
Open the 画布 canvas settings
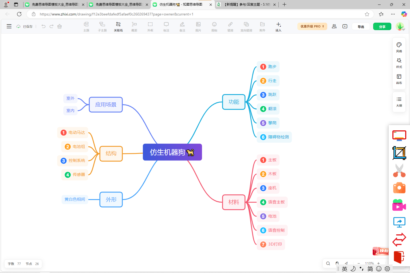click(x=399, y=79)
